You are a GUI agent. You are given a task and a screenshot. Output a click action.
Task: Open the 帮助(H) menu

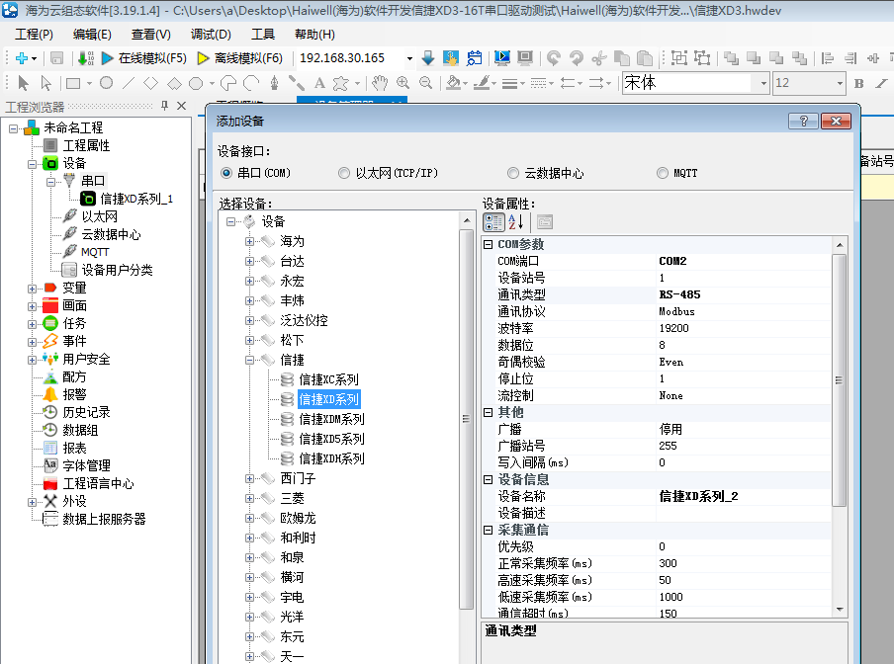click(314, 35)
